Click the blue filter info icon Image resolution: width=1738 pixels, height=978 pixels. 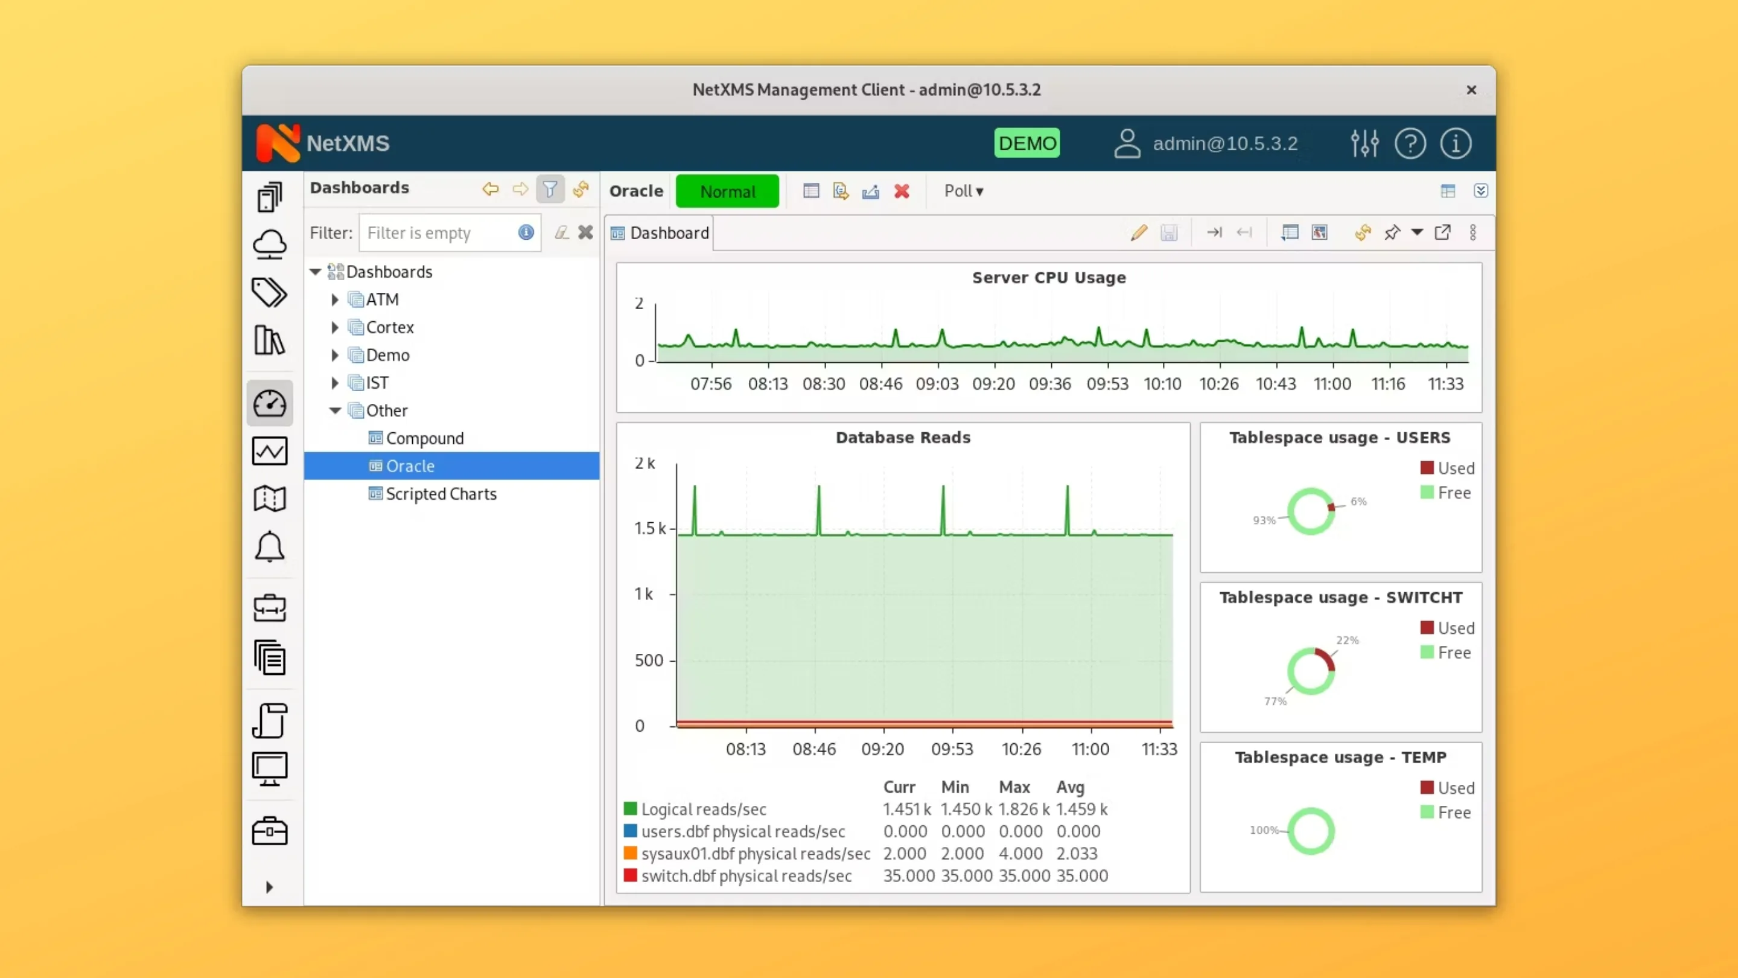coord(526,233)
